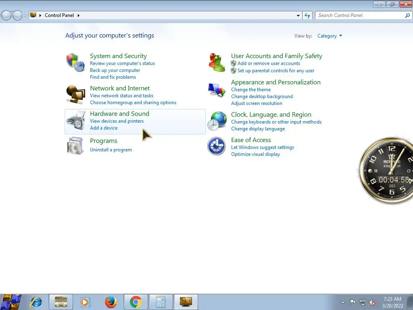Click Change keyboards or other input methods
This screenshot has width=413, height=310.
coord(276,122)
